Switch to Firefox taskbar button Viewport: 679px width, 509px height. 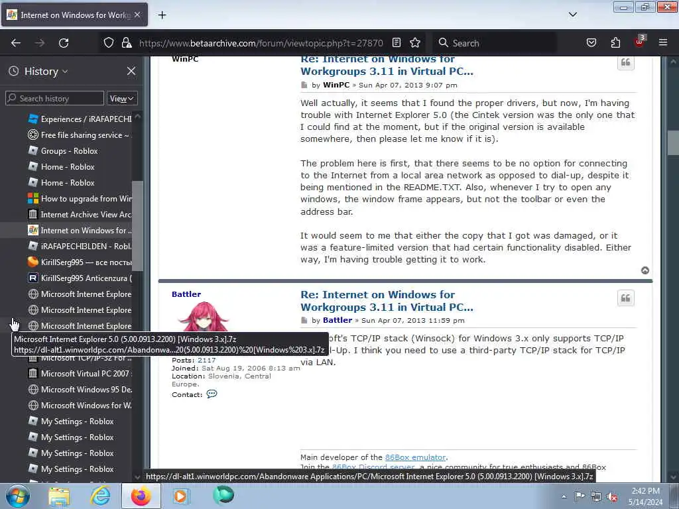coord(141,496)
